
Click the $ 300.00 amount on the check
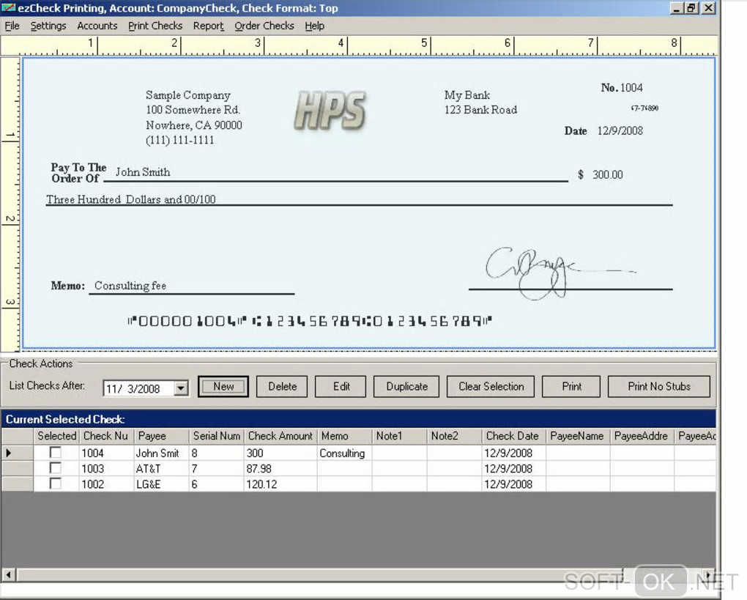[601, 175]
